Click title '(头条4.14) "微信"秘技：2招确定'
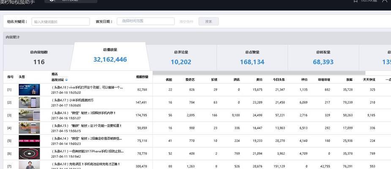 (87, 138)
